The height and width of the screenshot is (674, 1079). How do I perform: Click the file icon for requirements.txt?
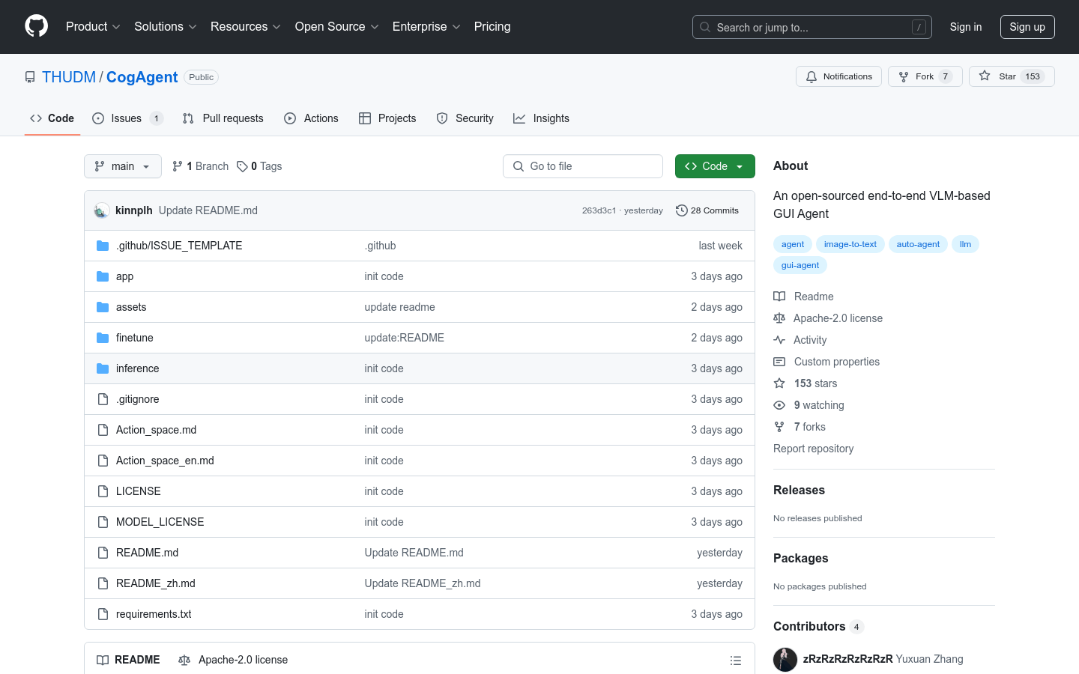[x=103, y=614]
